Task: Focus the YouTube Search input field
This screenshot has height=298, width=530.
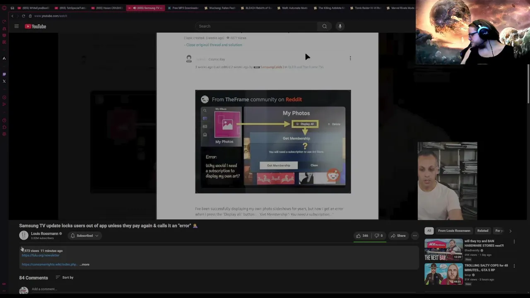Action: (256, 26)
